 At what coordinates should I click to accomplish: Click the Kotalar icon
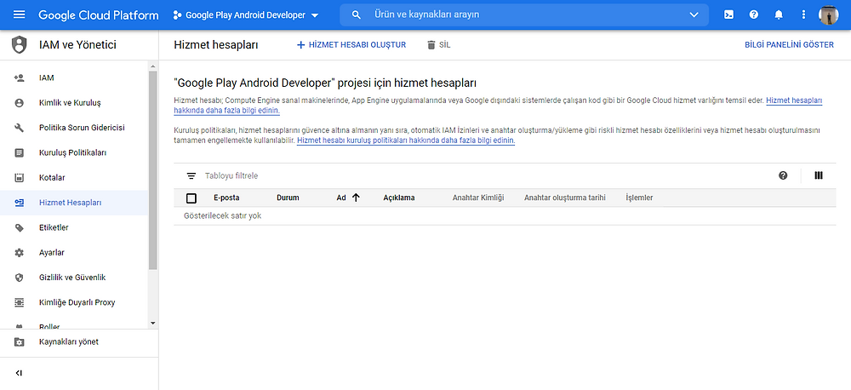point(19,178)
